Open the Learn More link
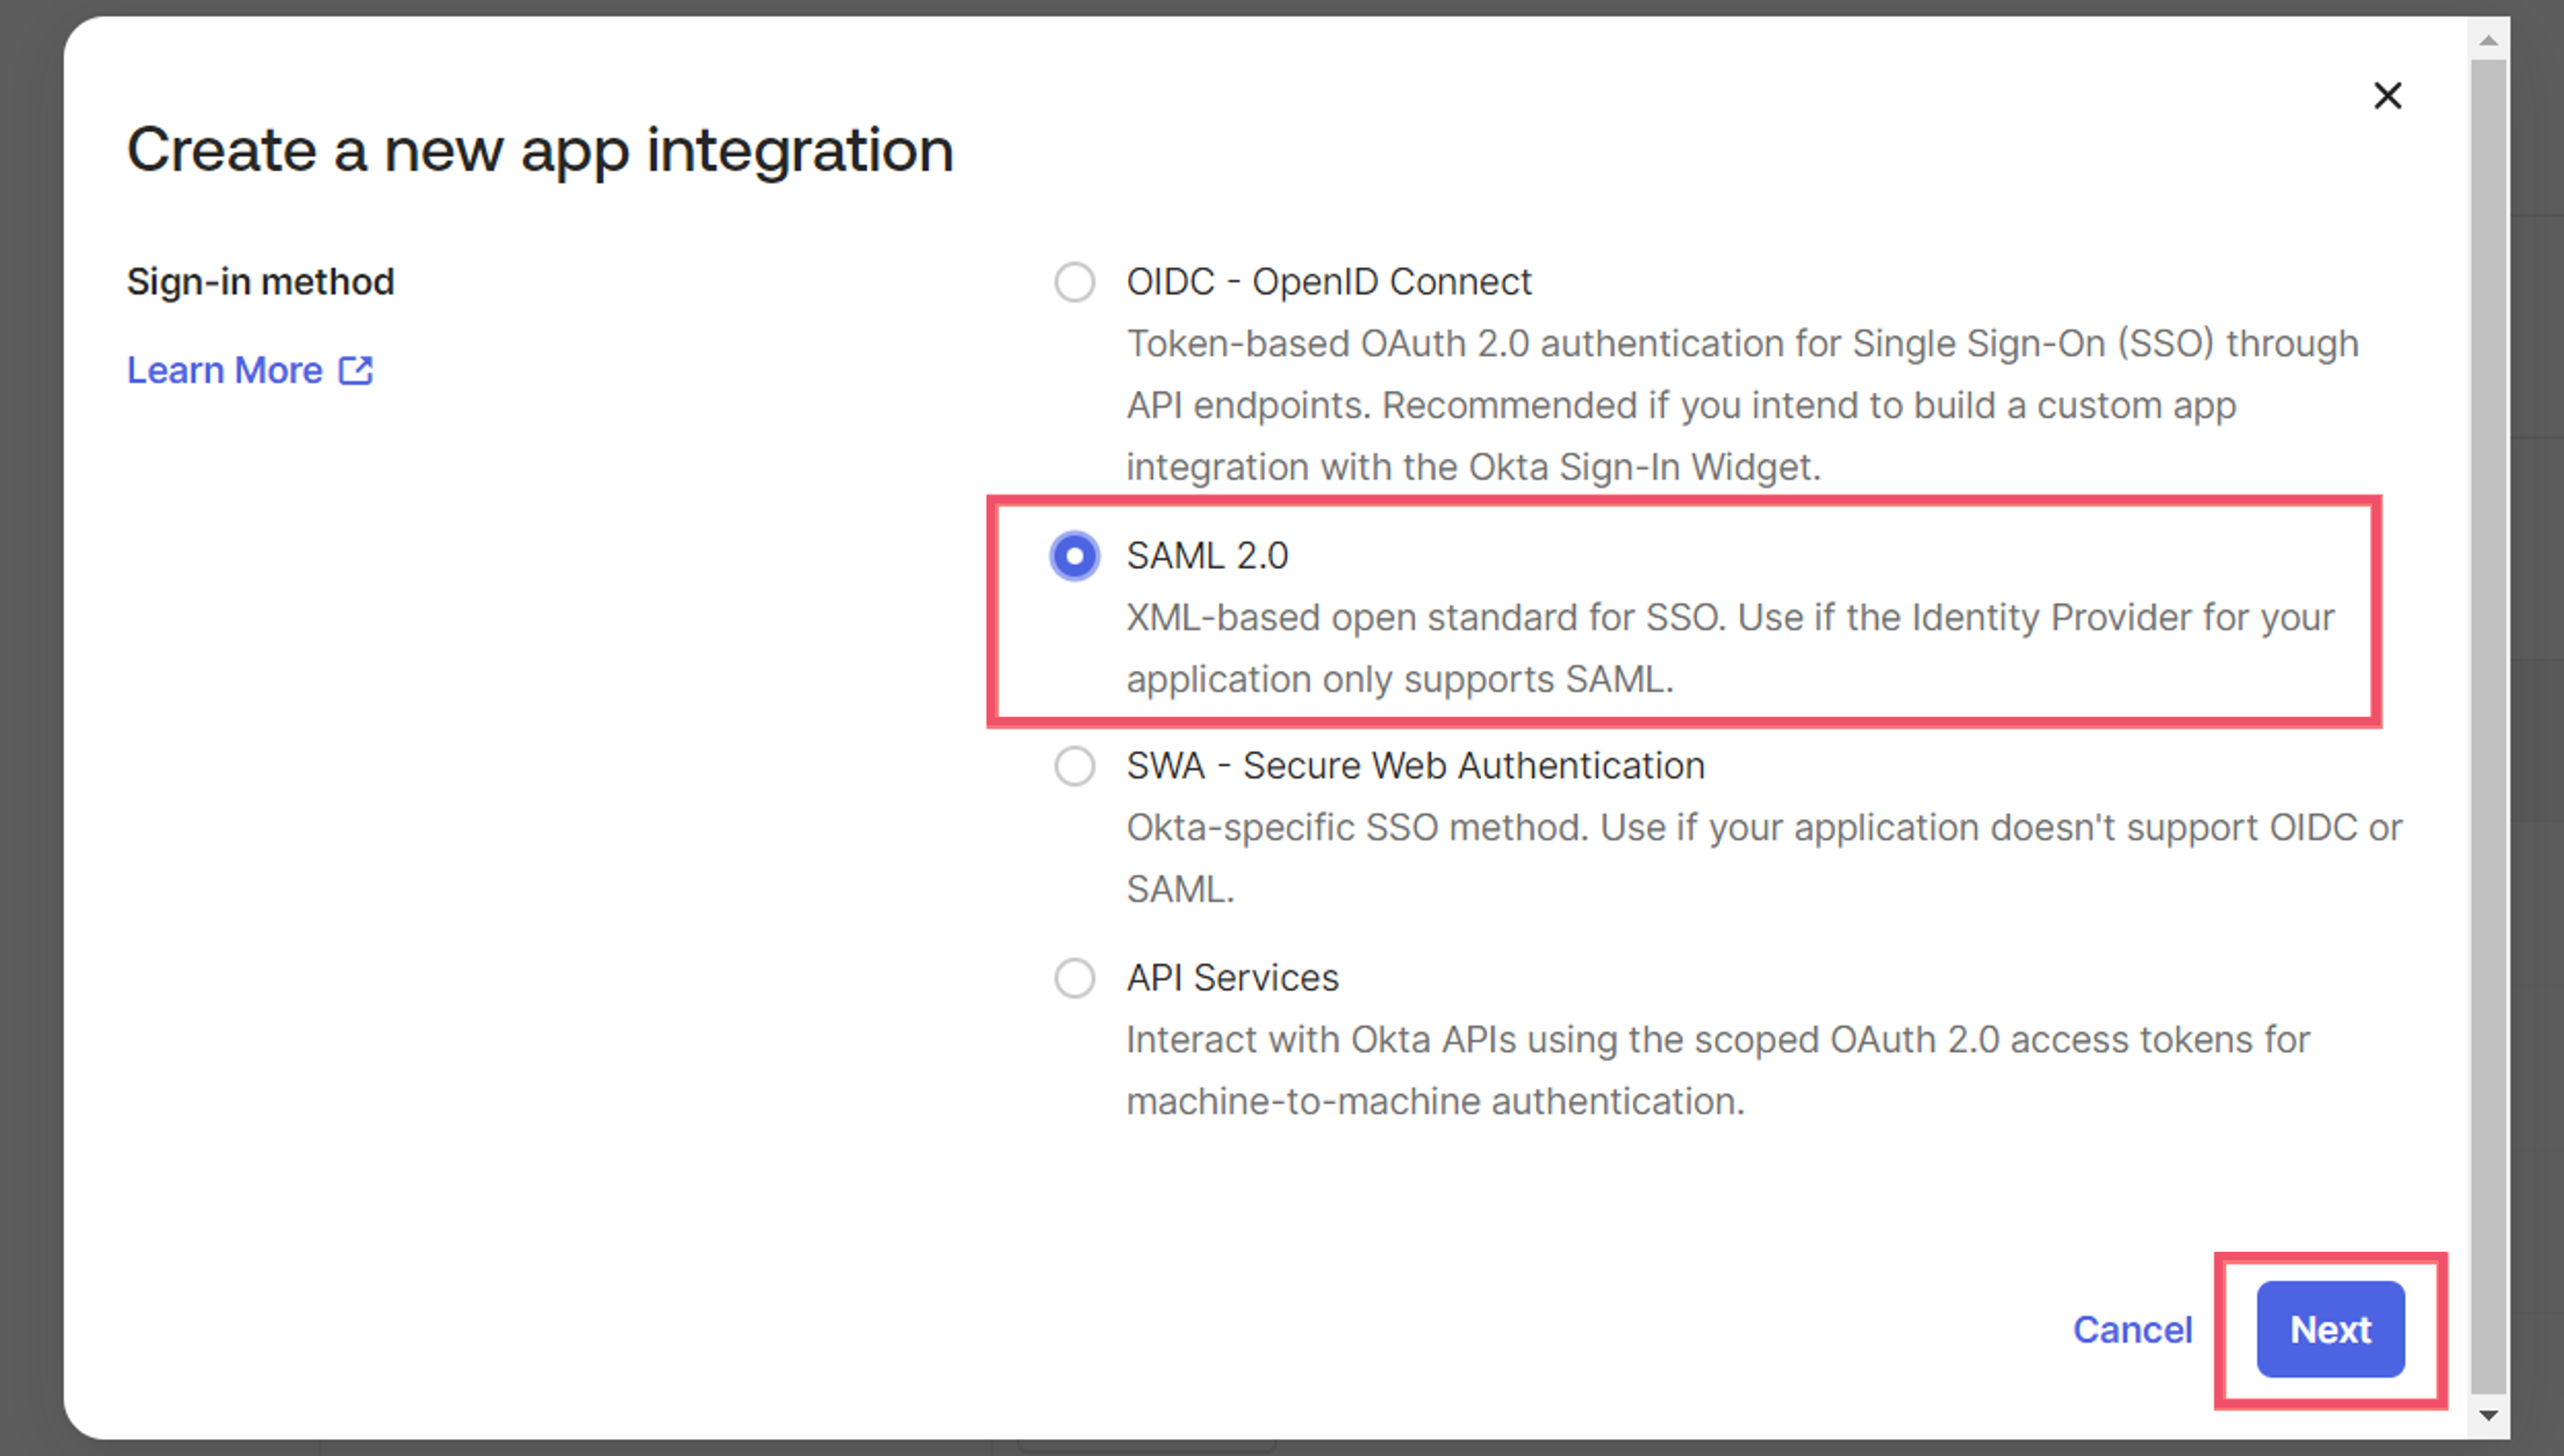Image resolution: width=2564 pixels, height=1456 pixels. [x=249, y=371]
